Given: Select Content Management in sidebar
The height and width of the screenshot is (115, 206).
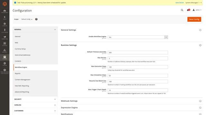Looking at the screenshot, I should 23,80.
